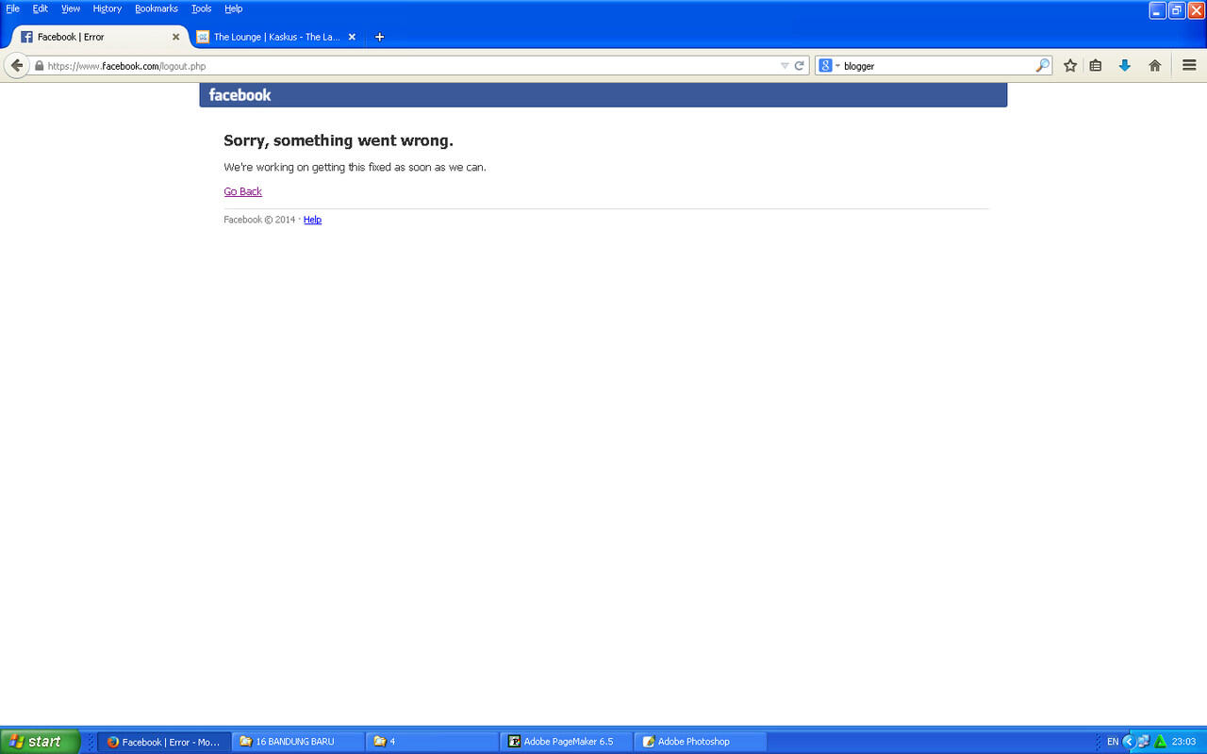This screenshot has width=1207, height=754.
Task: Bookmark this page with the star icon
Action: tap(1070, 66)
